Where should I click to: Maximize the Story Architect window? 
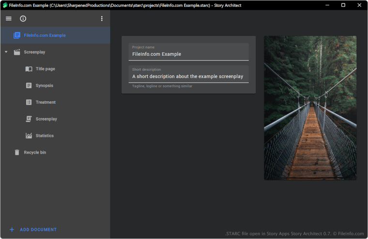tap(343, 5)
